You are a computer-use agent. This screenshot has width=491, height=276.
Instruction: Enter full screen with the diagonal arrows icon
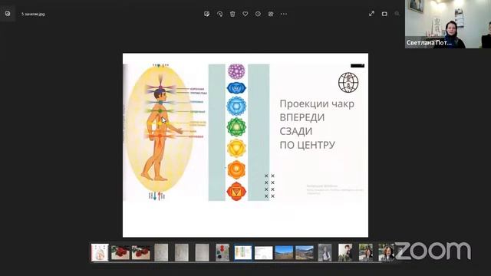pyautogui.click(x=371, y=14)
